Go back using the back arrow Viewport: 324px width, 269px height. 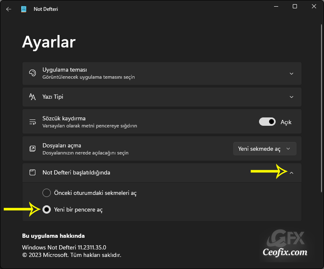point(8,9)
